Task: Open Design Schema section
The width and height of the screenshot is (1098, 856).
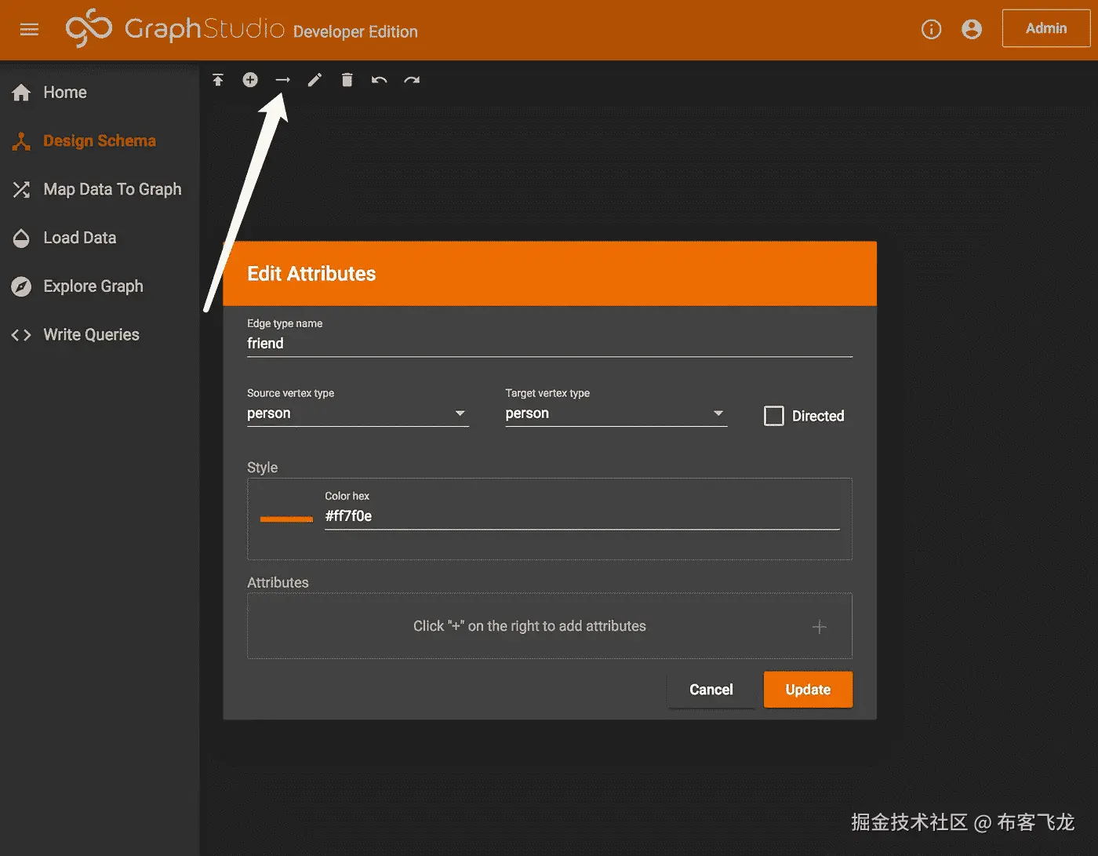Action: 100,141
